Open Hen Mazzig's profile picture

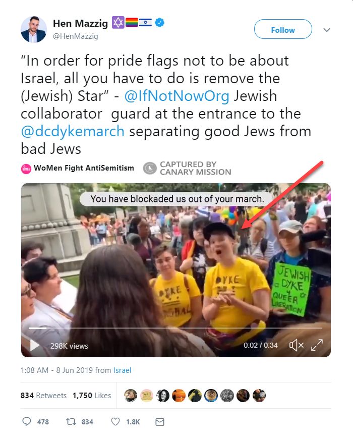point(34,29)
